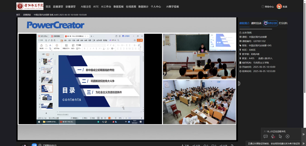Select the 课程简介 tab
Viewport: 306px width, 146px height.
(x=244, y=23)
